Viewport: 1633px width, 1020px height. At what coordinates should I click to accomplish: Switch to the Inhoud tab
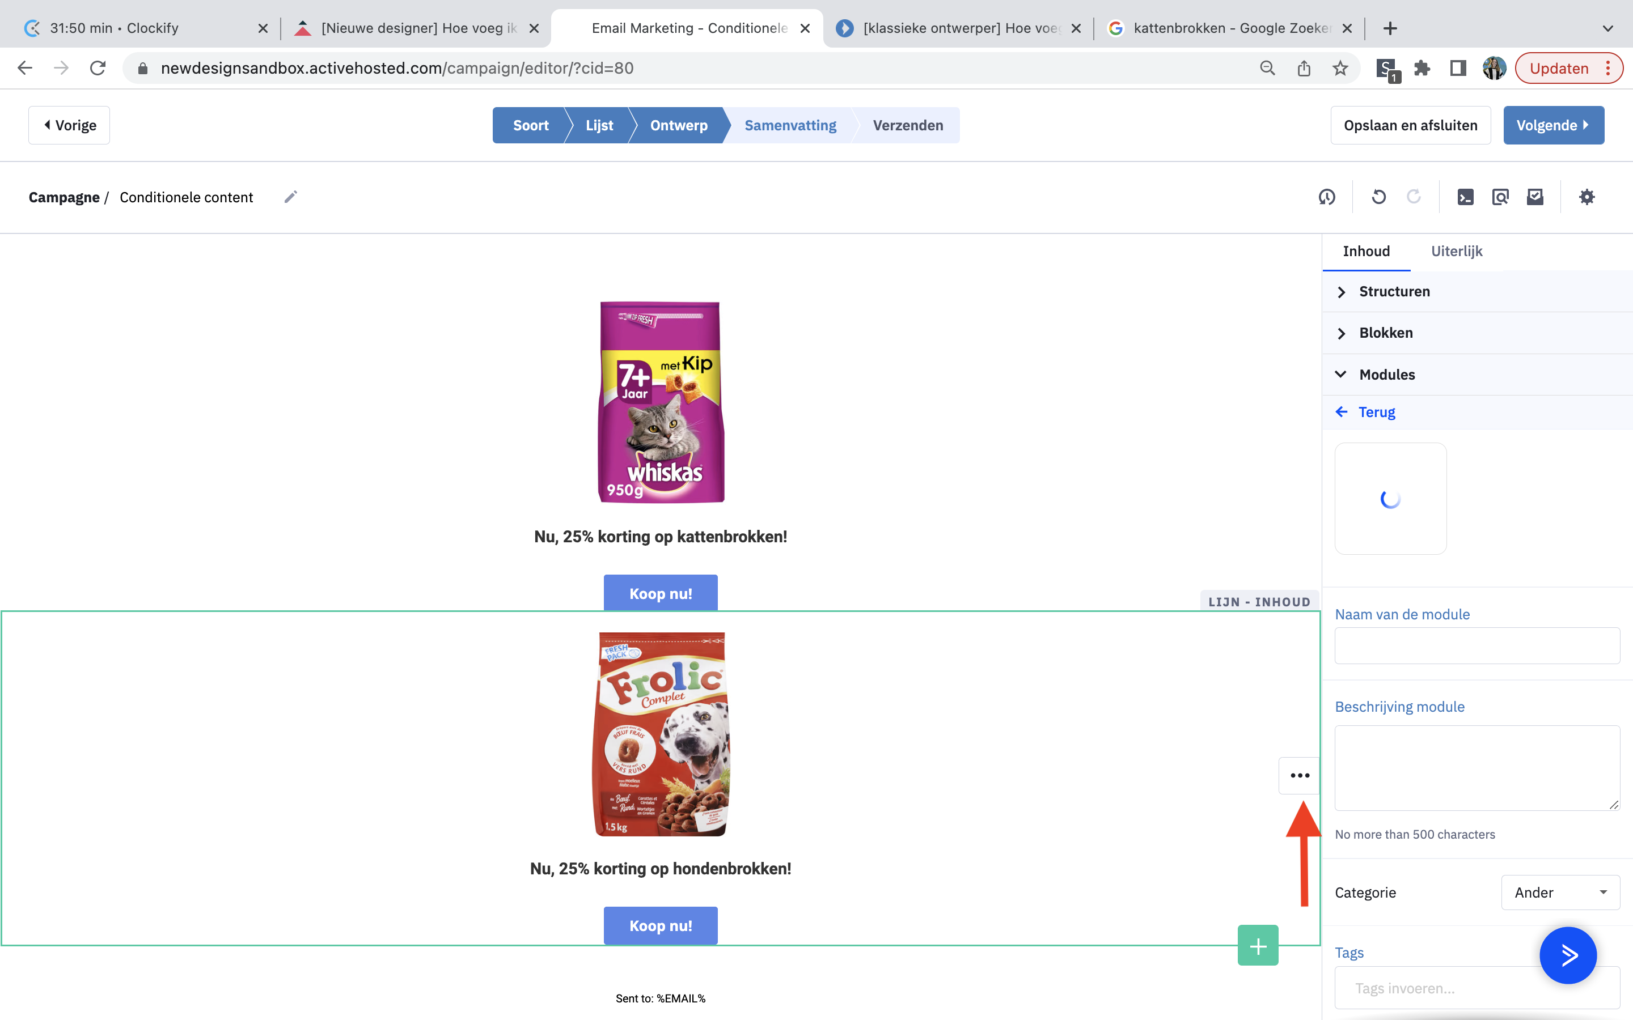tap(1366, 251)
